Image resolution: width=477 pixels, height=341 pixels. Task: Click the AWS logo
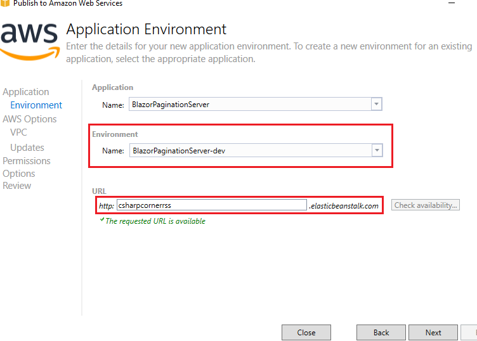click(x=30, y=41)
